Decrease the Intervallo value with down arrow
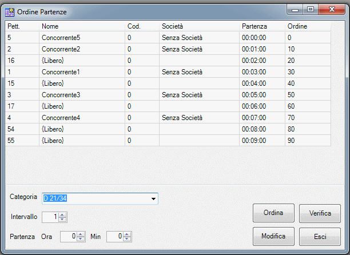Screen dimensions: 350x255 coord(62,220)
